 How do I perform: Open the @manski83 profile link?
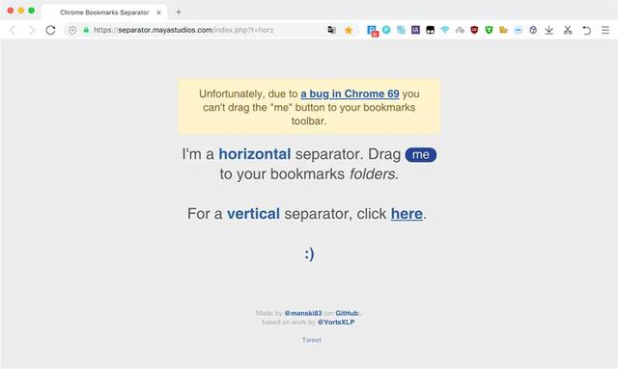click(x=303, y=313)
